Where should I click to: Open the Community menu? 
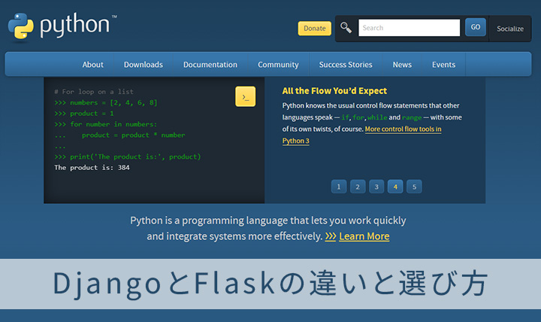(278, 65)
